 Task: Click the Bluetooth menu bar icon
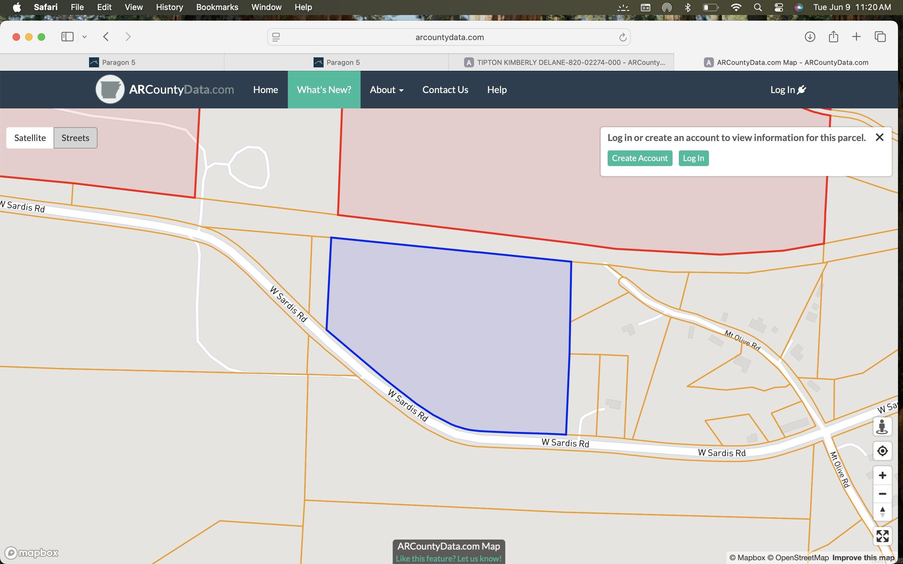(687, 7)
